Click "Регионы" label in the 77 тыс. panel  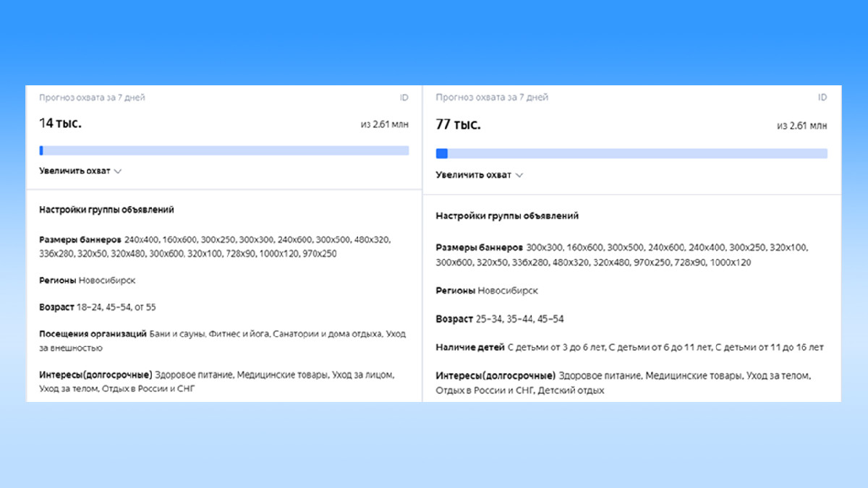[455, 291]
